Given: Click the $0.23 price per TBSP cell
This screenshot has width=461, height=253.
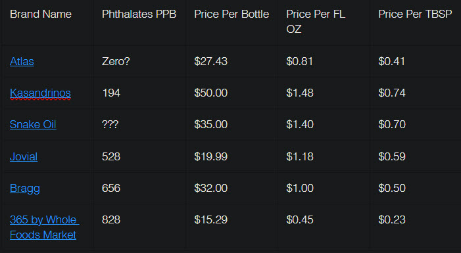Looking at the screenshot, I should tap(392, 220).
